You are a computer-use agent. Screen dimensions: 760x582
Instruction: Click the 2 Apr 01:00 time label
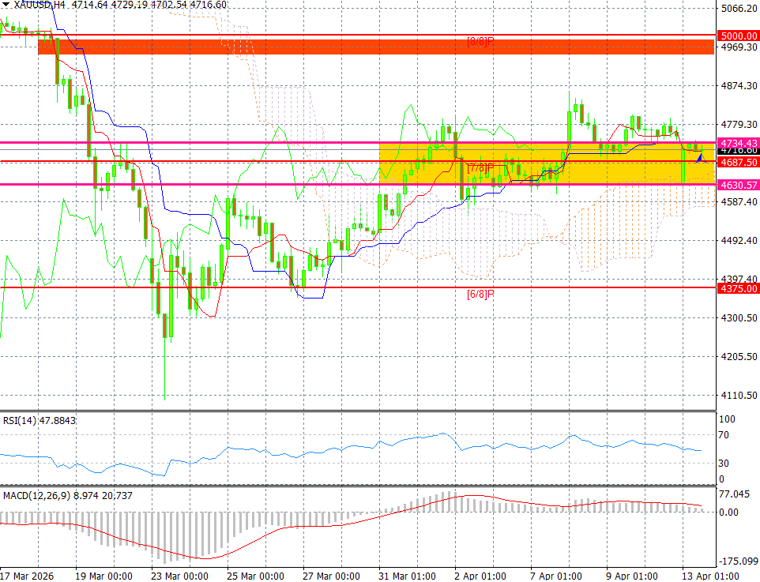pos(481,576)
